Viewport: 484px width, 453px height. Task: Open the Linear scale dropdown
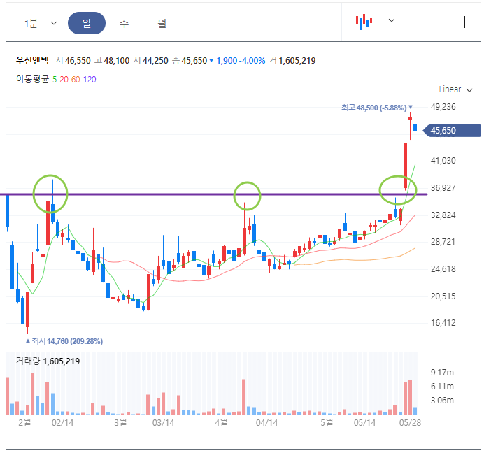tap(455, 89)
